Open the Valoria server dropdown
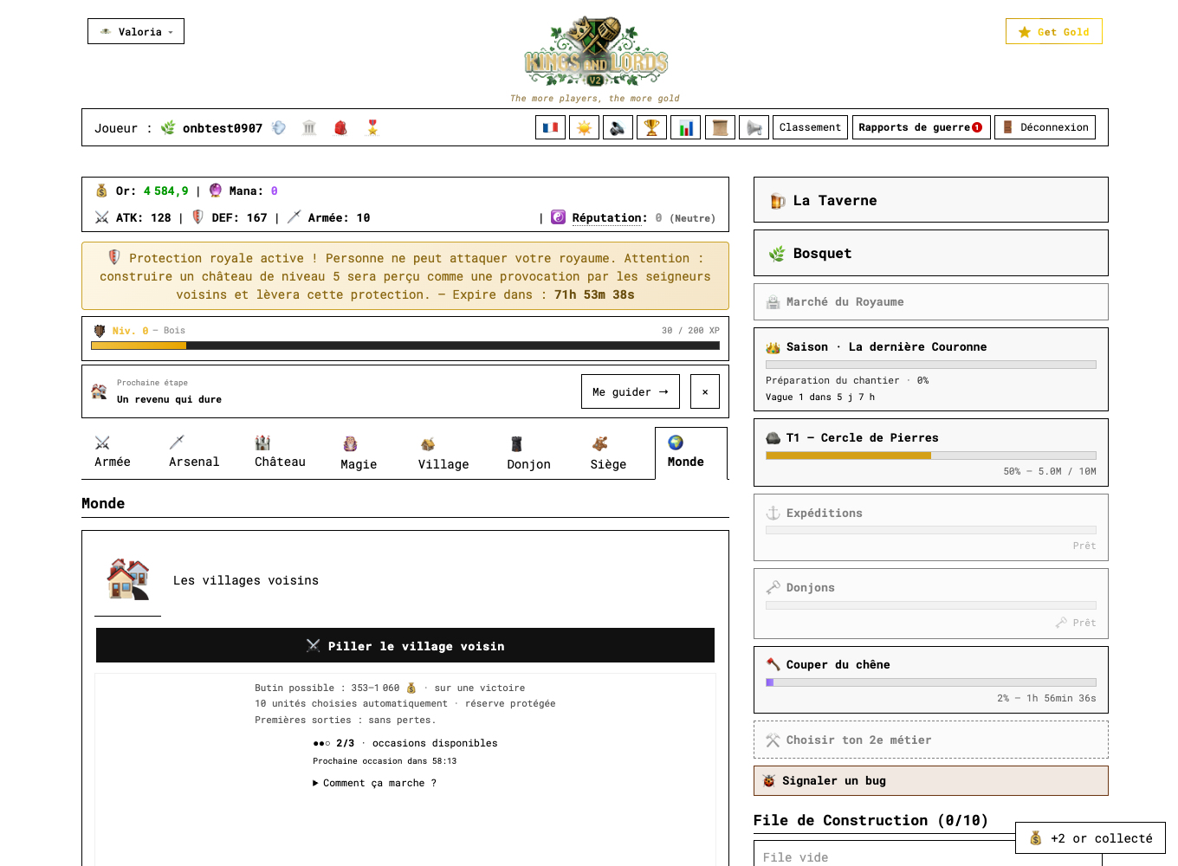Screen dimensions: 1178x866 [136, 31]
